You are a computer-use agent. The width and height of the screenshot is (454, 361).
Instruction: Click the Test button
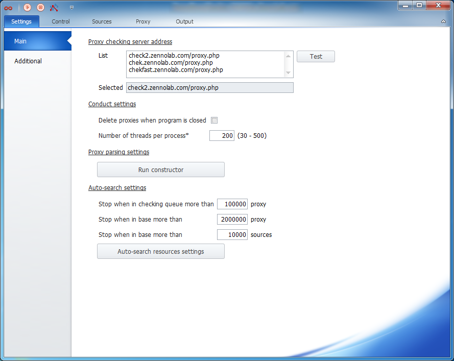(x=316, y=57)
